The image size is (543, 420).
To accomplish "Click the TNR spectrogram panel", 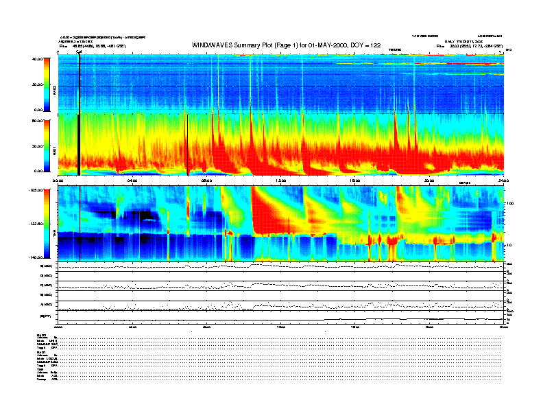I will [281, 224].
